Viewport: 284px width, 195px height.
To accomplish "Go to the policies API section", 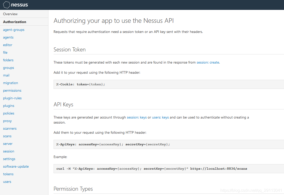I will click(9, 113).
